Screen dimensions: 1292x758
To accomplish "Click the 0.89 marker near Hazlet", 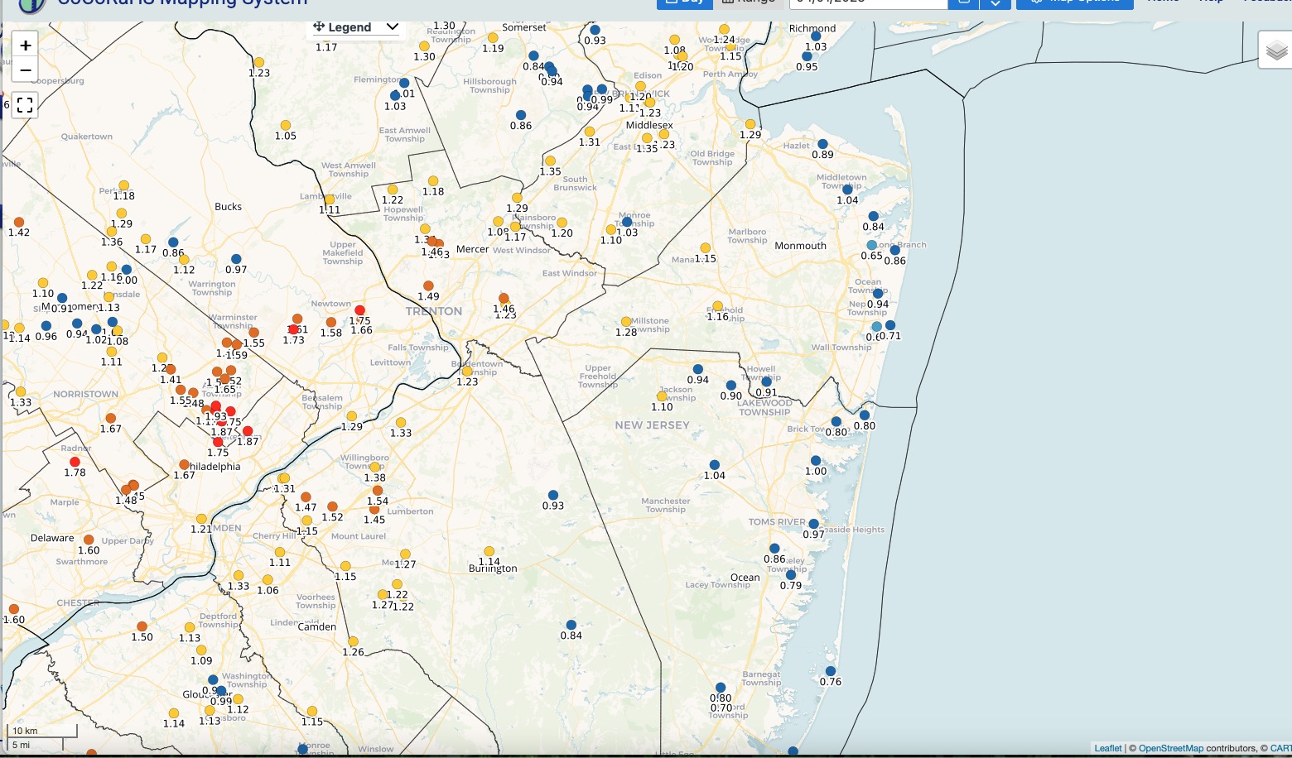I will pyautogui.click(x=822, y=144).
